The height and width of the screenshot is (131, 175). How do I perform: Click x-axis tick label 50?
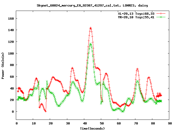tap(102, 123)
